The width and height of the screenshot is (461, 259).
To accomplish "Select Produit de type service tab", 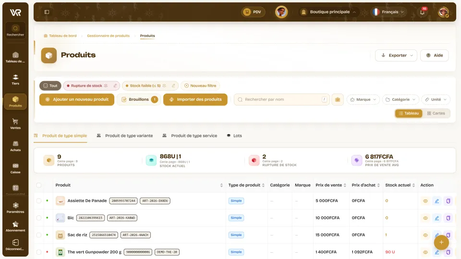I will point(190,136).
